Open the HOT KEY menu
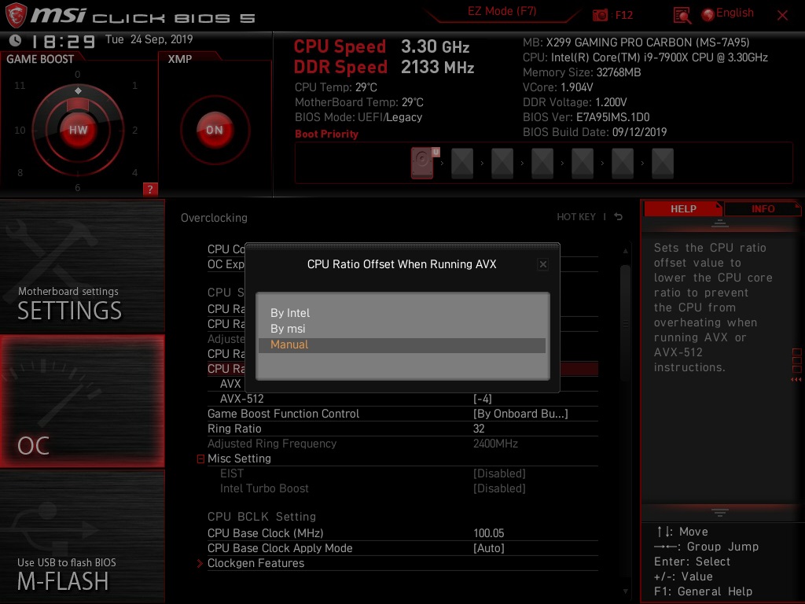The image size is (805, 604). tap(576, 217)
